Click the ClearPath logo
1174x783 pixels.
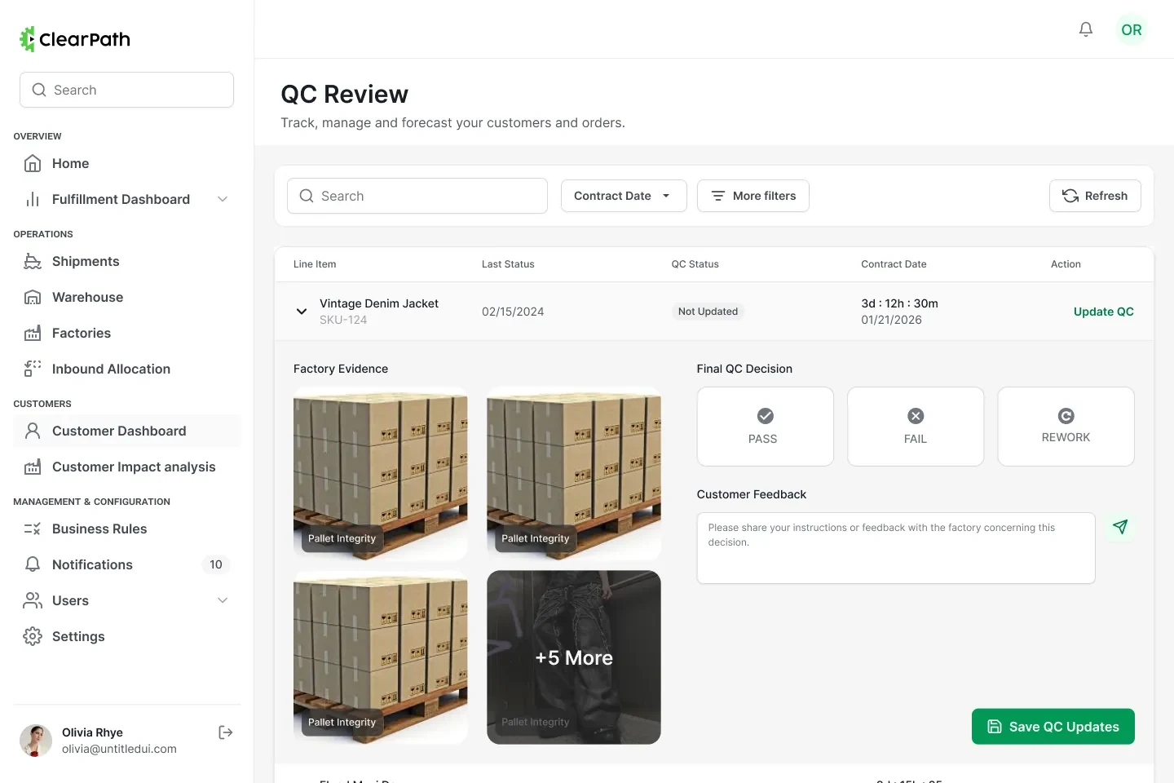[75, 39]
